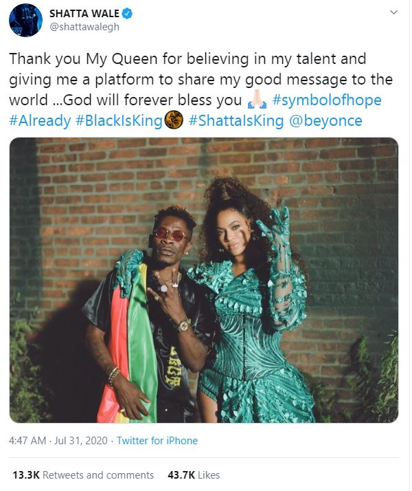Open the #ShattaIsKing hashtag
Image resolution: width=412 pixels, height=491 pixels.
[x=236, y=121]
